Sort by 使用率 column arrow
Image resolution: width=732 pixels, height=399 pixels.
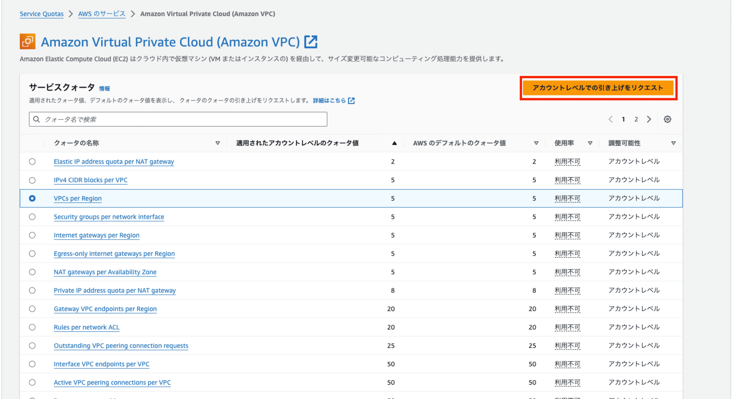coord(590,143)
